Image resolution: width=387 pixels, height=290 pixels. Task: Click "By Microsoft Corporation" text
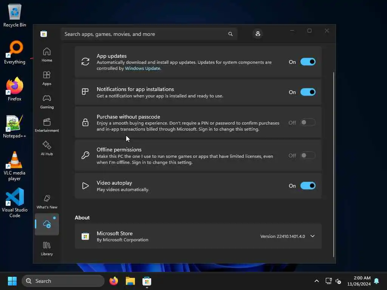(122, 240)
